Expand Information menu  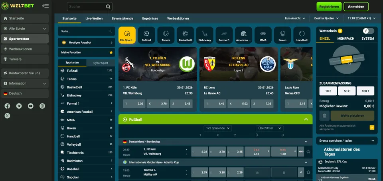click(25, 83)
